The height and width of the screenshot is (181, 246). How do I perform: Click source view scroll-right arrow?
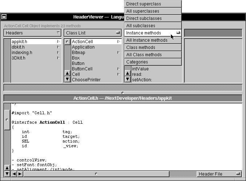(x=20, y=174)
